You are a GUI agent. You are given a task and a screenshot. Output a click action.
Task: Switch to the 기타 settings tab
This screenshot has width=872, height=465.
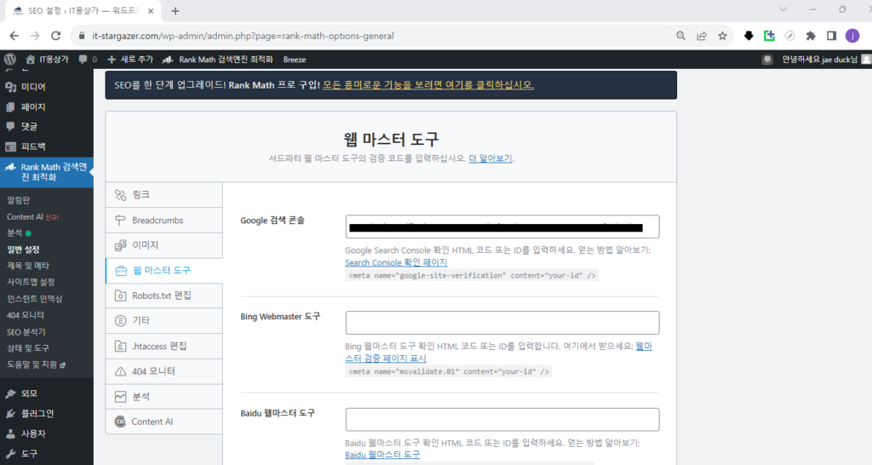coord(164,321)
